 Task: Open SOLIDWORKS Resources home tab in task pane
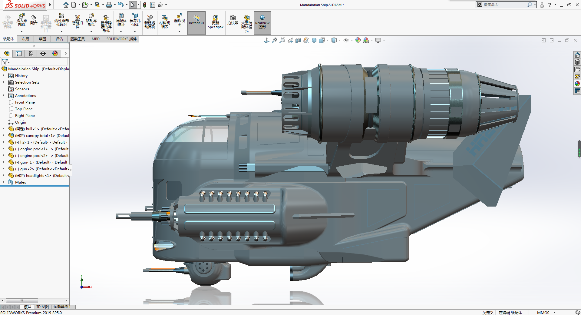577,55
